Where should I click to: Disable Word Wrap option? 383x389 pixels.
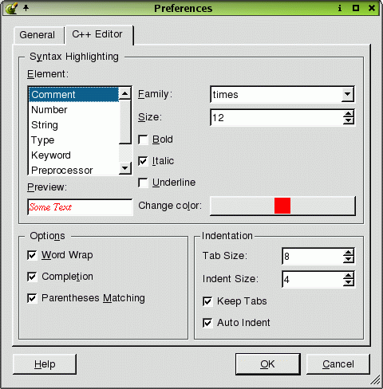point(32,255)
